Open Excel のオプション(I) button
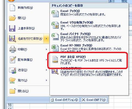The image size is (132, 109). (64, 100)
